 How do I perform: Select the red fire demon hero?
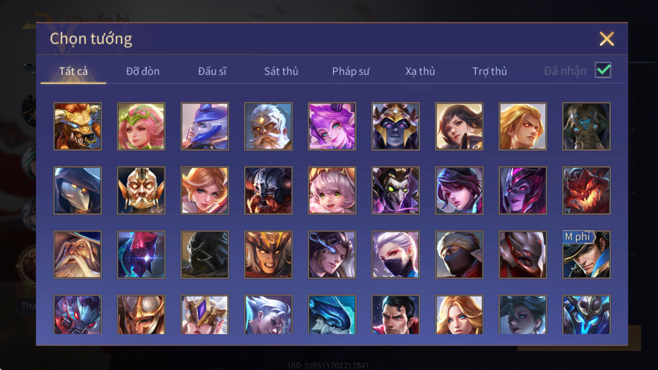pos(586,190)
